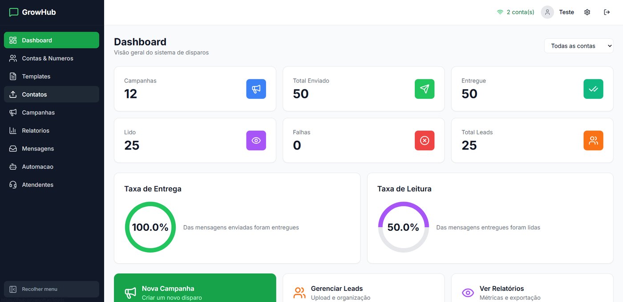Click "Das mensagens enviadas foram entregues" text
Viewport: 623px width, 302px height.
(241, 228)
